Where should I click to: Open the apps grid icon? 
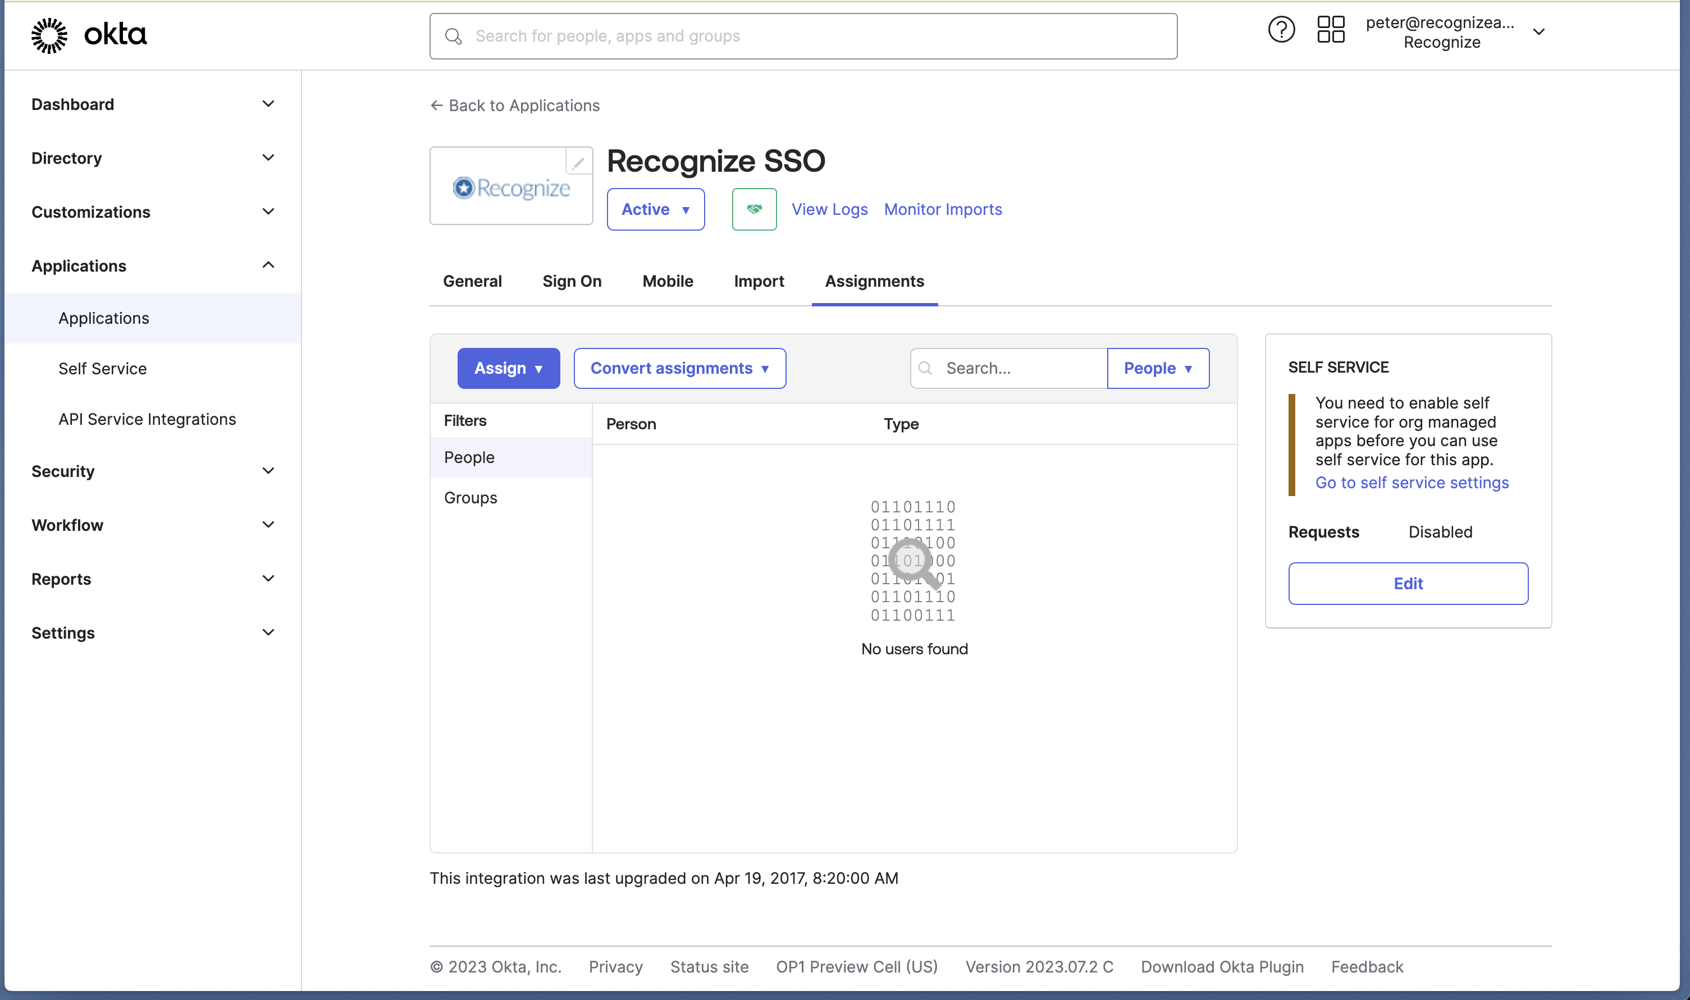click(1331, 30)
